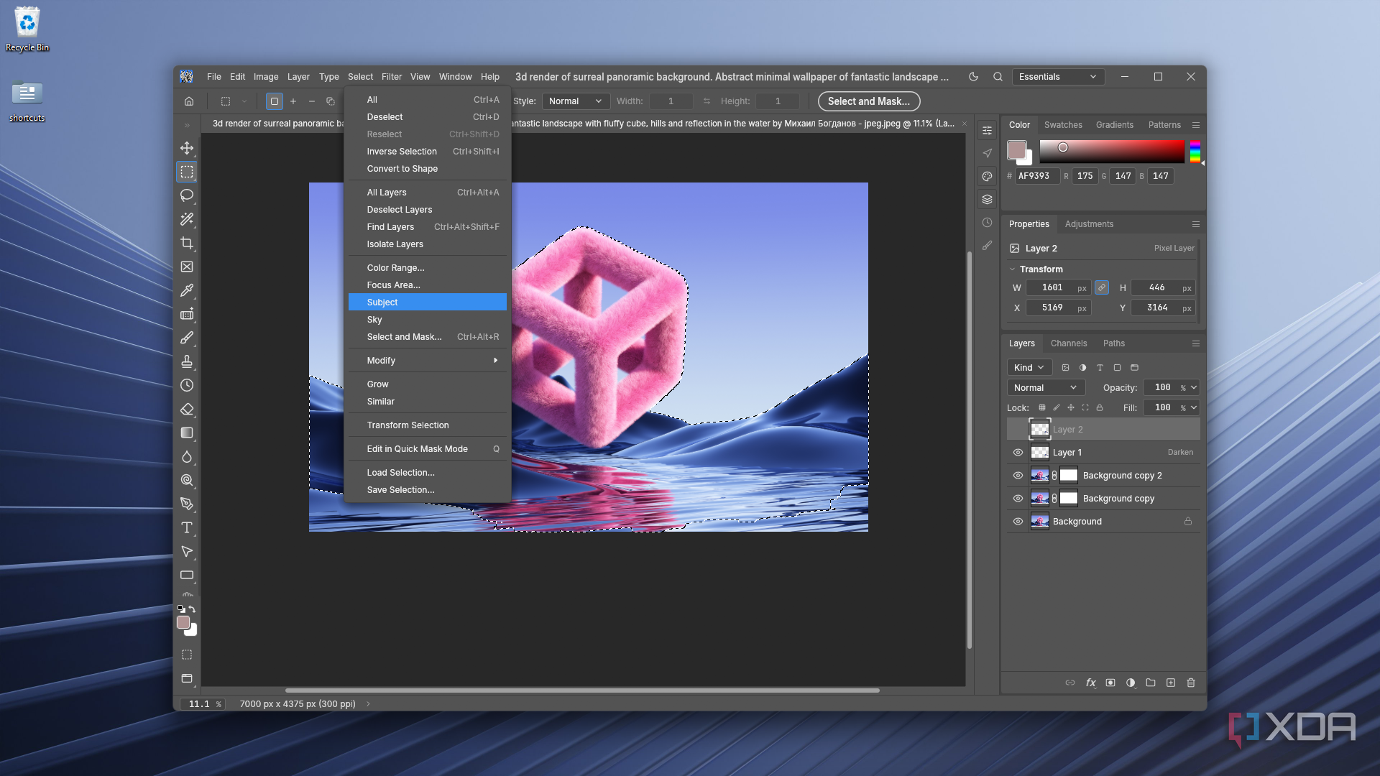Select the Pen tool
1380x776 pixels.
tap(187, 504)
